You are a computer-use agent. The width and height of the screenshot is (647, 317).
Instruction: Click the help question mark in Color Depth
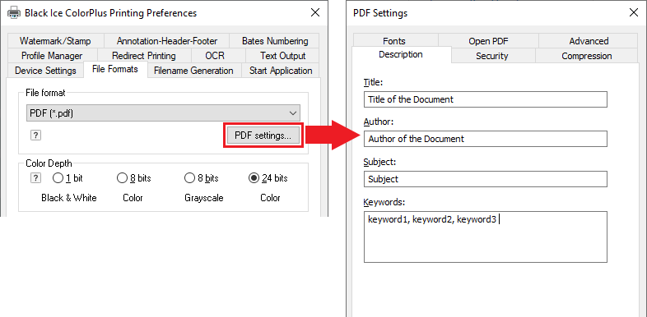pos(36,178)
